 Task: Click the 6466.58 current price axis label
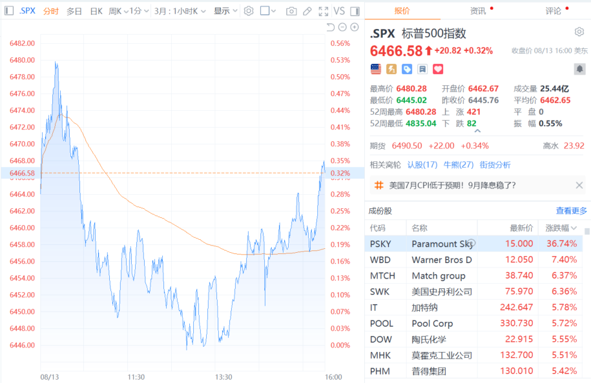[22, 173]
